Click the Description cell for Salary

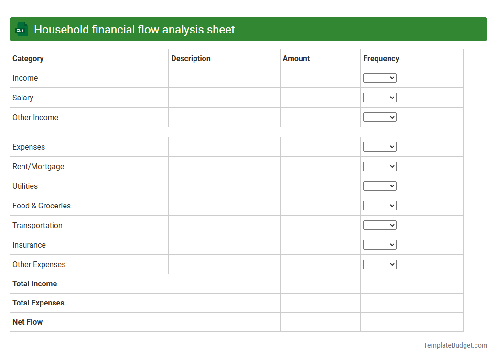coord(224,98)
